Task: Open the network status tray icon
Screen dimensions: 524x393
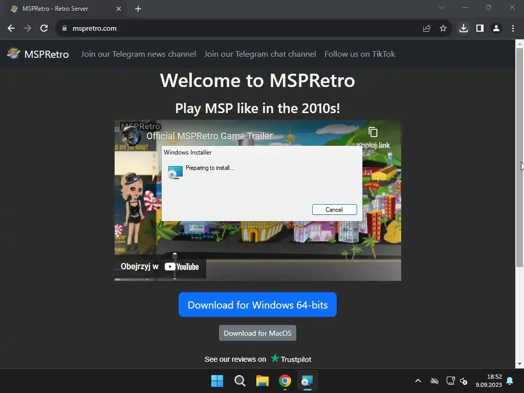Action: tap(450, 381)
